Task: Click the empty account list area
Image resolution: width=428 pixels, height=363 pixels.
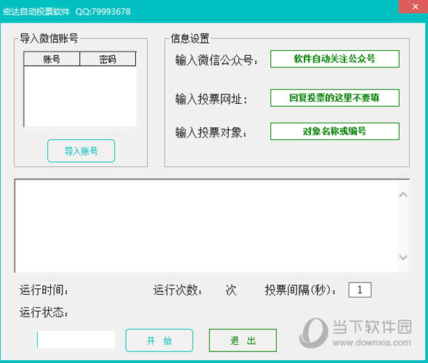Action: click(x=80, y=97)
